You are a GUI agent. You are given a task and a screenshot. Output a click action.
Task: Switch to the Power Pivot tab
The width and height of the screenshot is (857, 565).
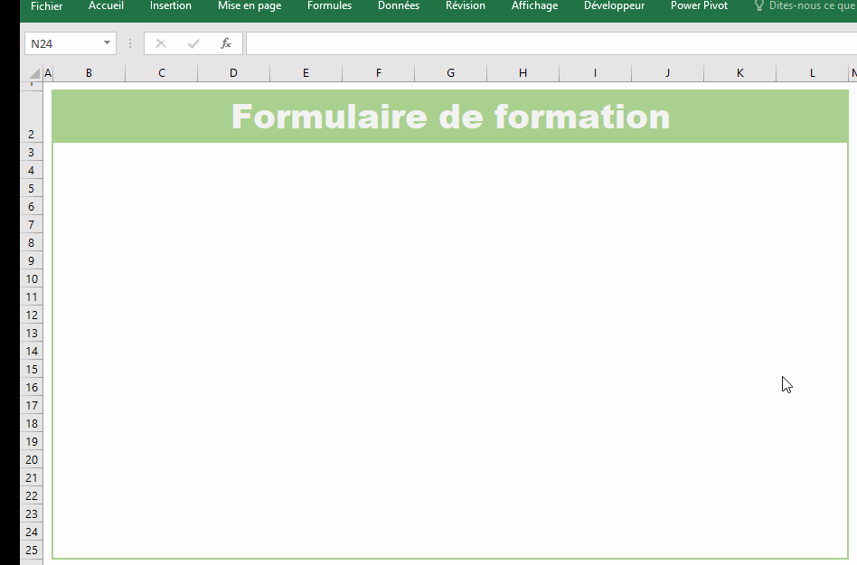(699, 6)
